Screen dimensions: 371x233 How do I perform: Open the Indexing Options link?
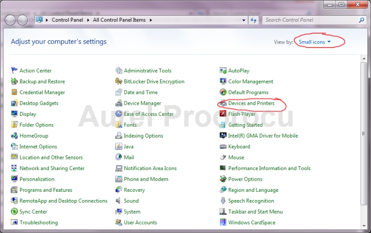143,136
